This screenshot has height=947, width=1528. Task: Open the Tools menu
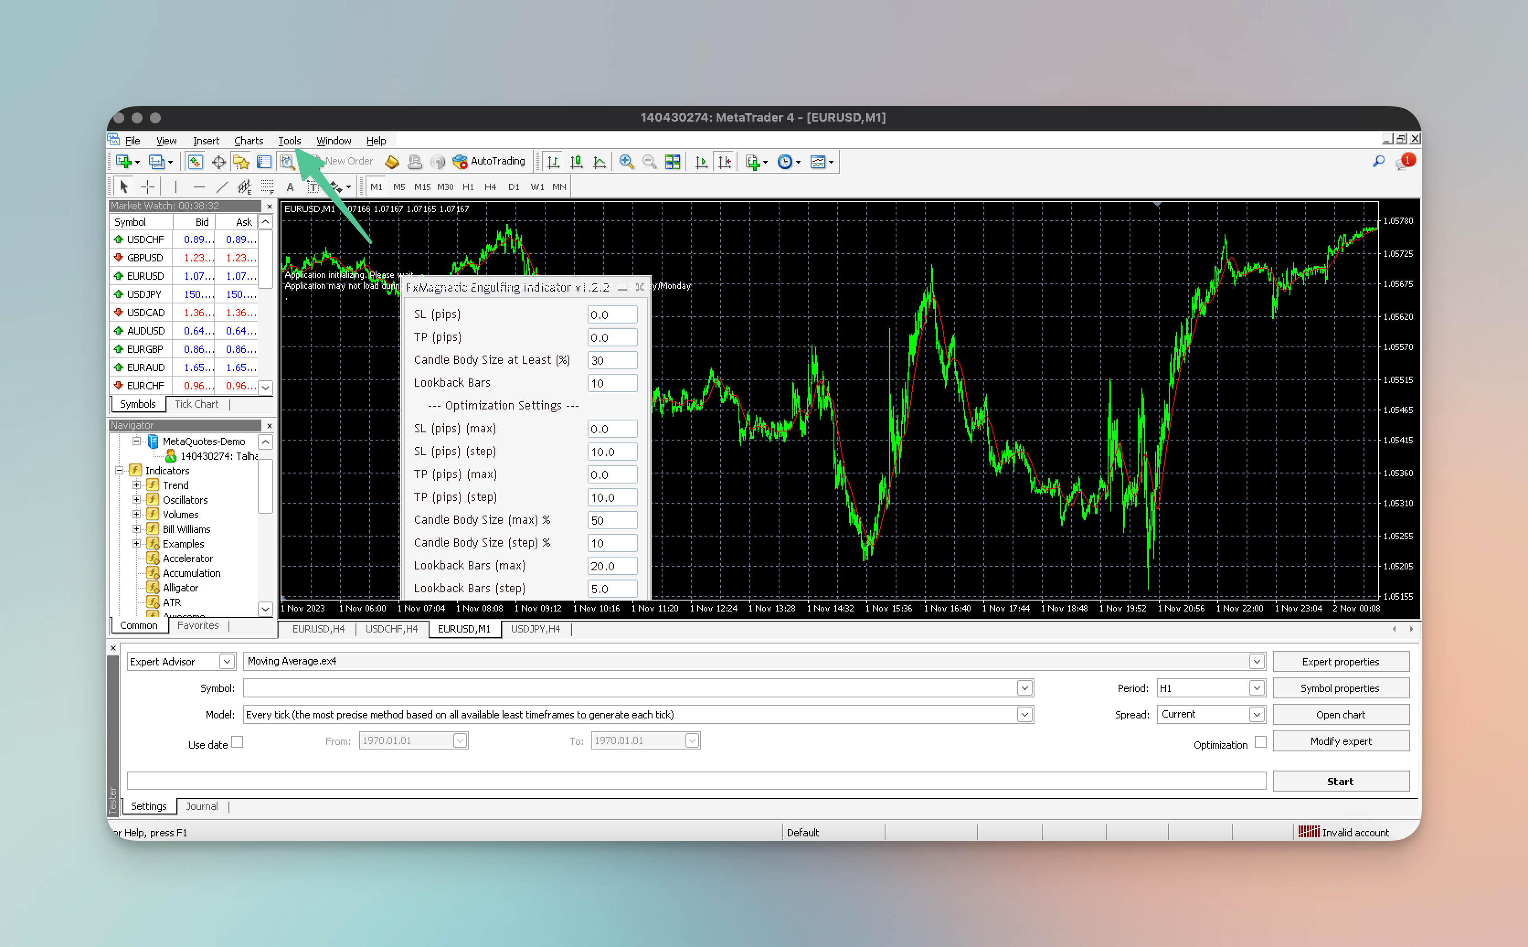click(289, 140)
